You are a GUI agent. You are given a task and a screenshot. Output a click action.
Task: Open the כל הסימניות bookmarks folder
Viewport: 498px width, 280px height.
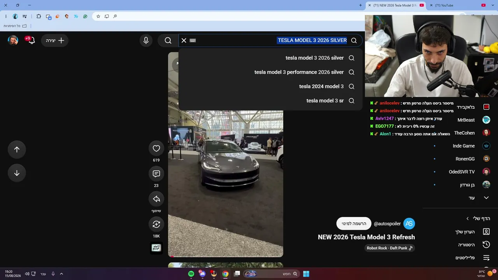click(x=15, y=26)
